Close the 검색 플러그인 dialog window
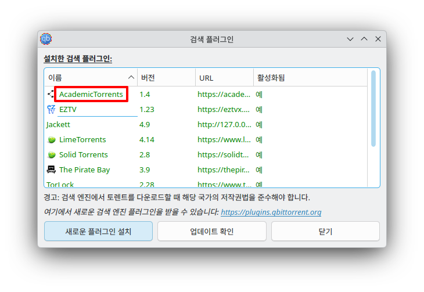This screenshot has width=424, height=292. (x=378, y=39)
